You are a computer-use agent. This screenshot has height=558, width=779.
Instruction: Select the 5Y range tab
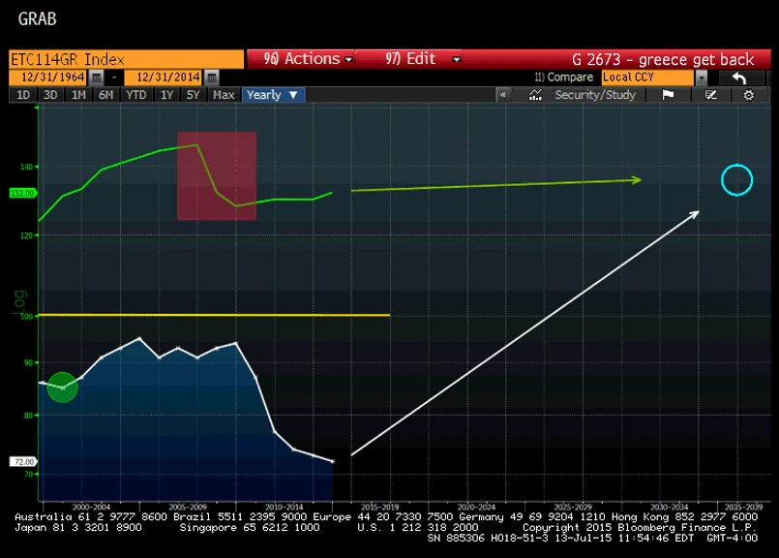pos(193,95)
